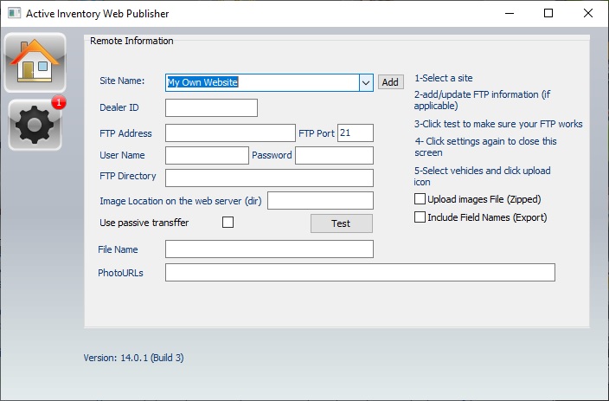Click the red notification badge on the gear icon
This screenshot has width=609, height=401.
tap(59, 102)
